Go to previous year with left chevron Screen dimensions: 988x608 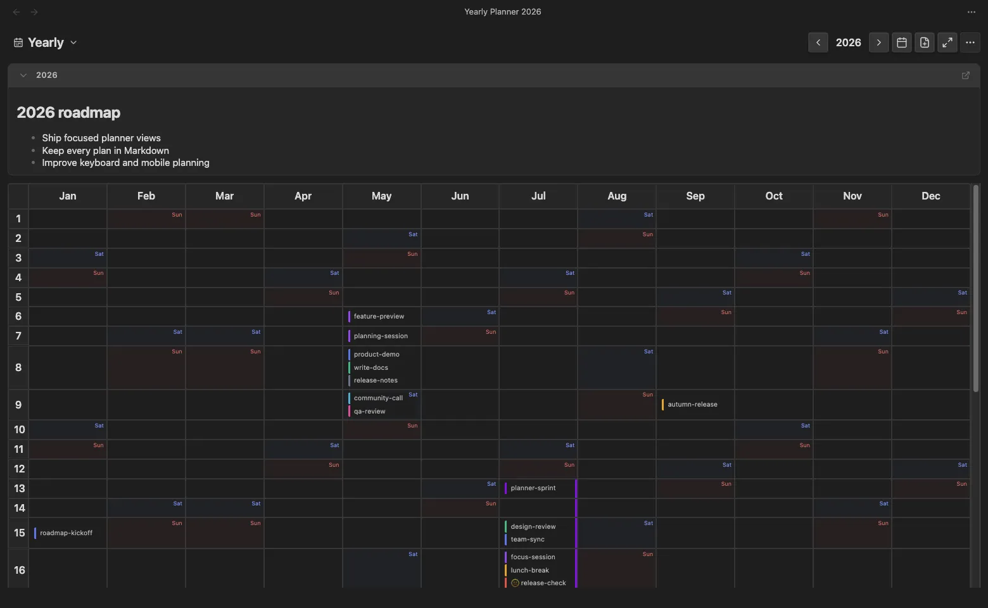[x=818, y=42]
